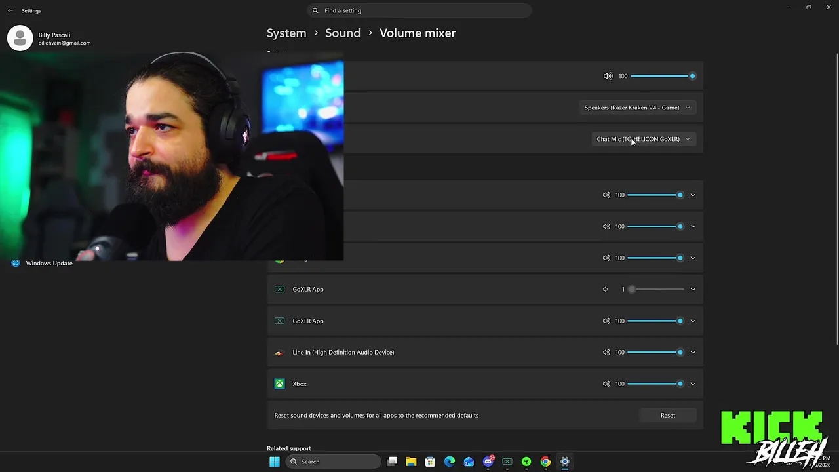Switch to Discord in the taskbar
This screenshot has width=839, height=472.
pos(488,462)
